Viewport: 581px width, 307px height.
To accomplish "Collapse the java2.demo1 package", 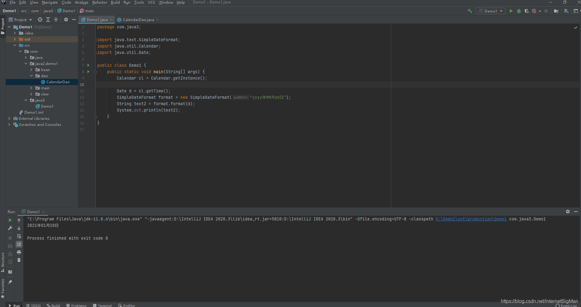I will coord(26,63).
